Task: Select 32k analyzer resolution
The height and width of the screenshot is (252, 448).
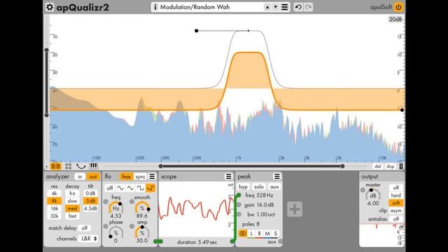Action: click(x=55, y=216)
